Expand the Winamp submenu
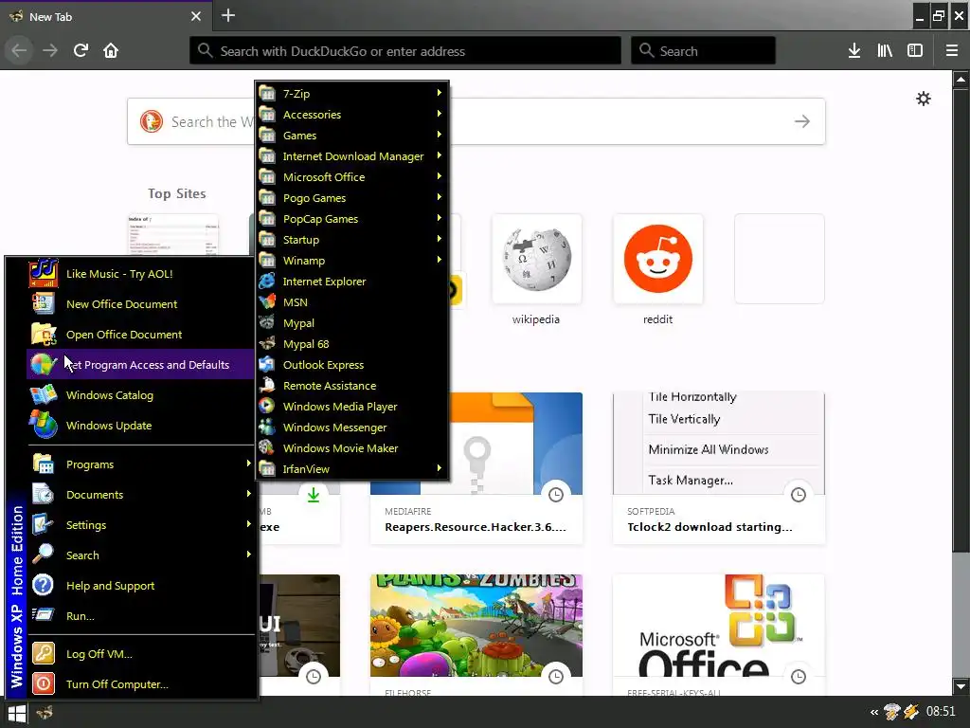The height and width of the screenshot is (728, 970). [x=352, y=261]
